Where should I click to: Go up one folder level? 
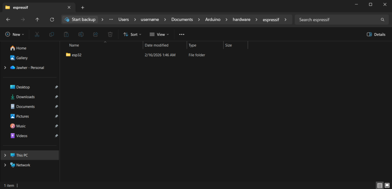[x=37, y=20]
